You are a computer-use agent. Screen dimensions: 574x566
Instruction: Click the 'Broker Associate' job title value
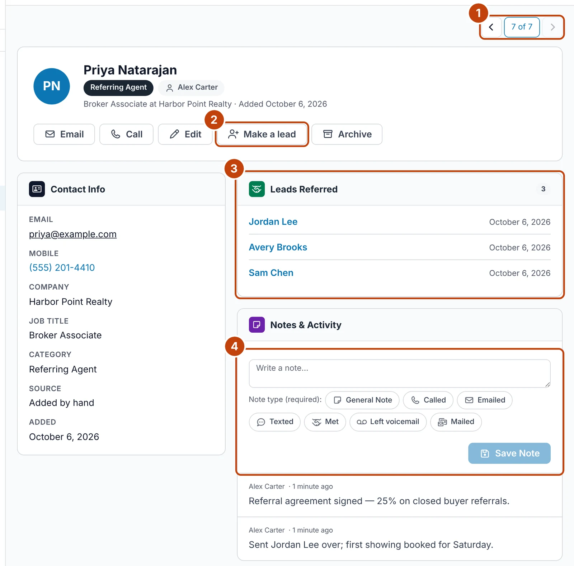65,336
